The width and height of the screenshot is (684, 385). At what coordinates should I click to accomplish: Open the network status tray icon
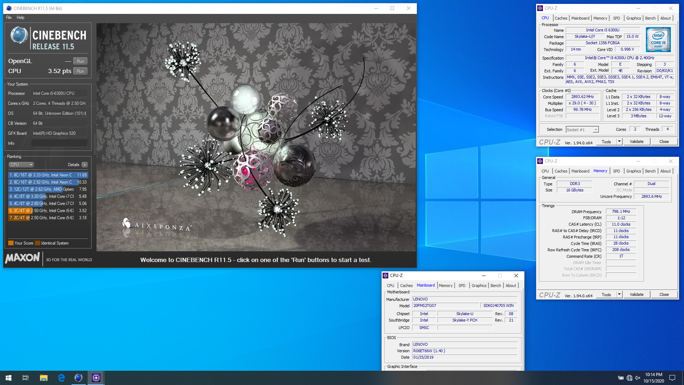coord(629,378)
